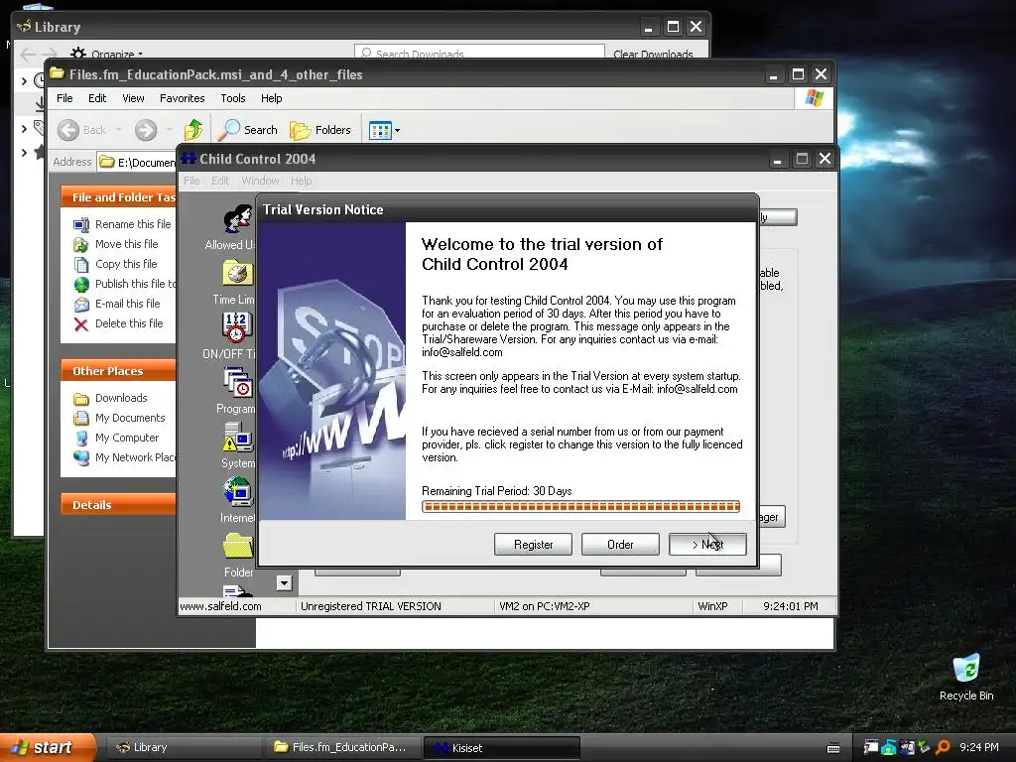This screenshot has height=762, width=1016.
Task: Expand the star tree node in Library
Action: 24,153
